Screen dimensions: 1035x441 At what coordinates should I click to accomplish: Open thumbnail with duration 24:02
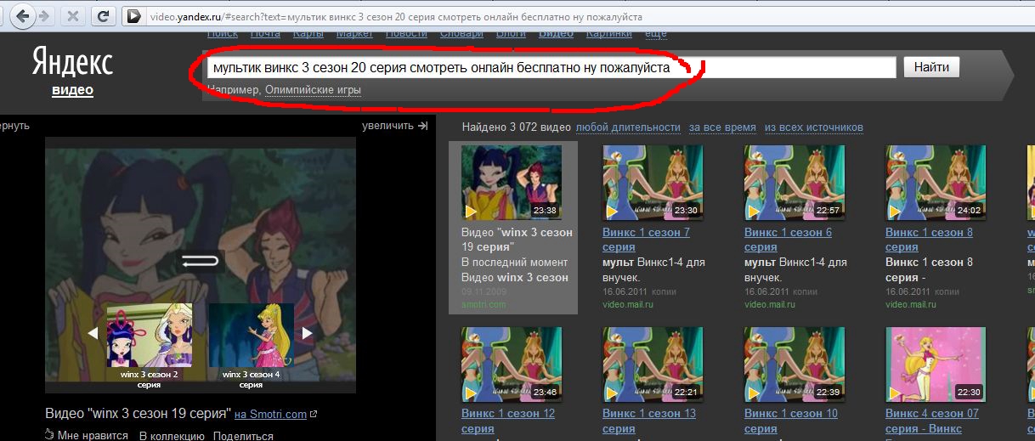(x=936, y=183)
